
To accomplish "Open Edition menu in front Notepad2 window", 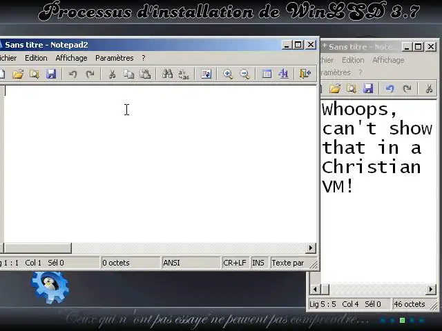I will coord(36,58).
